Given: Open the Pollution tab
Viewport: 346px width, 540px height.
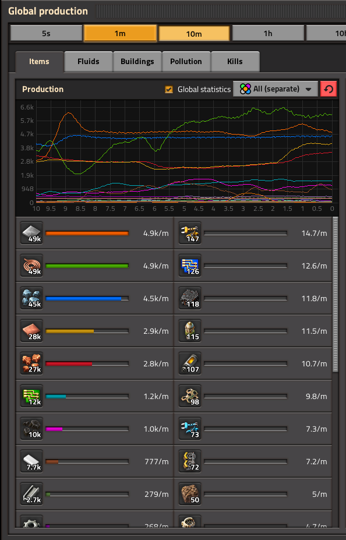Looking at the screenshot, I should pyautogui.click(x=186, y=62).
